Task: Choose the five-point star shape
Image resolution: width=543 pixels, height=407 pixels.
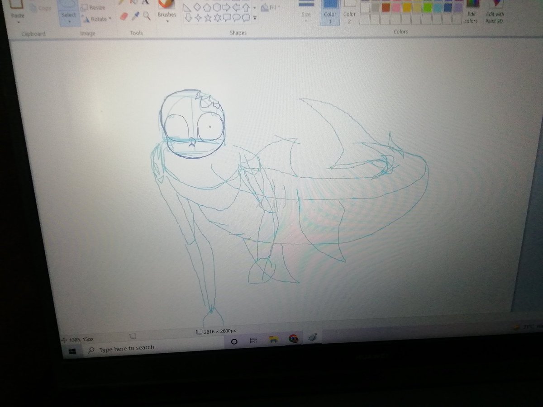Action: pos(207,18)
